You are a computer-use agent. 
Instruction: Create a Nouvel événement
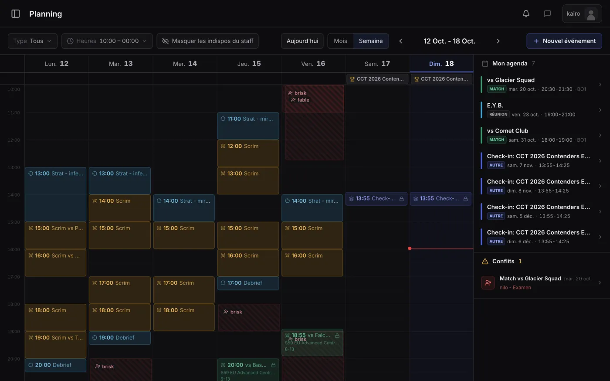(564, 41)
